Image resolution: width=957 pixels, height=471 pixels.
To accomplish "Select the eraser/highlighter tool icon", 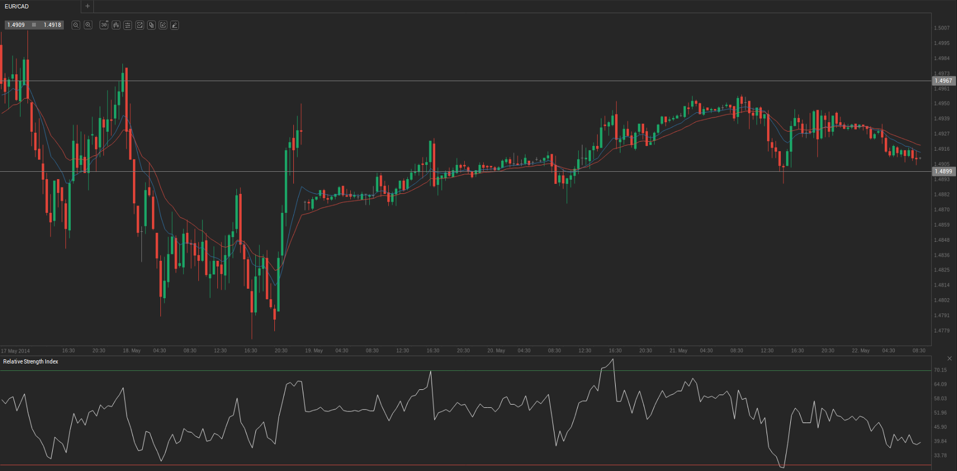I will pos(175,25).
